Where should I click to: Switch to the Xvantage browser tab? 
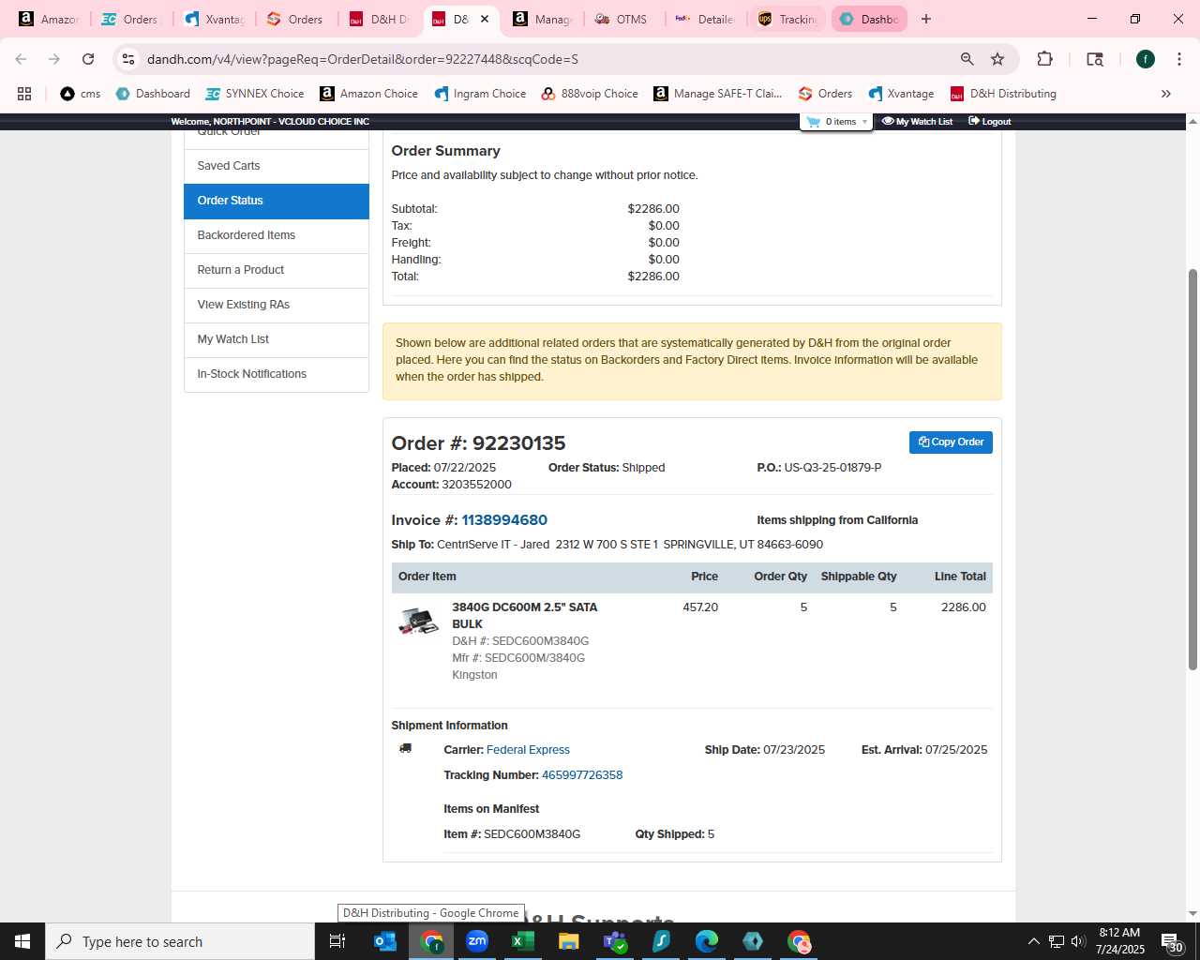click(x=215, y=19)
